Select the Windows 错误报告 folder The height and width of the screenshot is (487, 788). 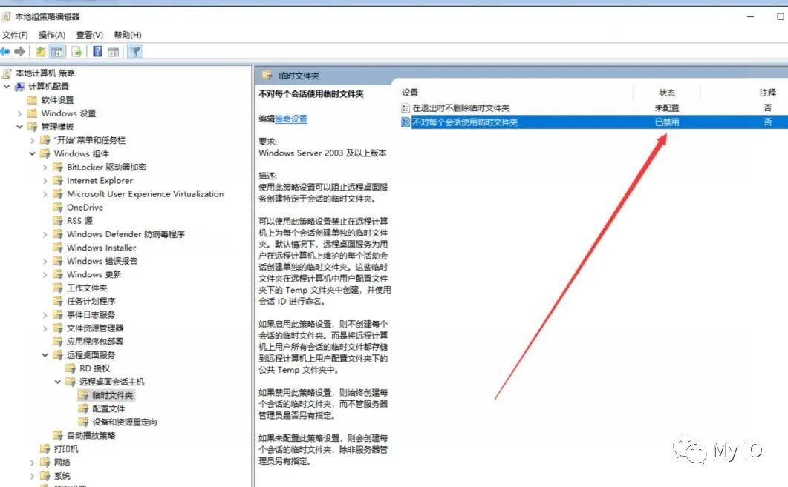102,261
